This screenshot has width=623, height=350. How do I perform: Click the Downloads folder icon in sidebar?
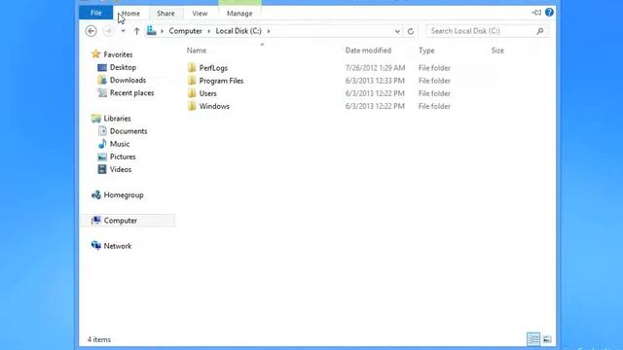(102, 80)
